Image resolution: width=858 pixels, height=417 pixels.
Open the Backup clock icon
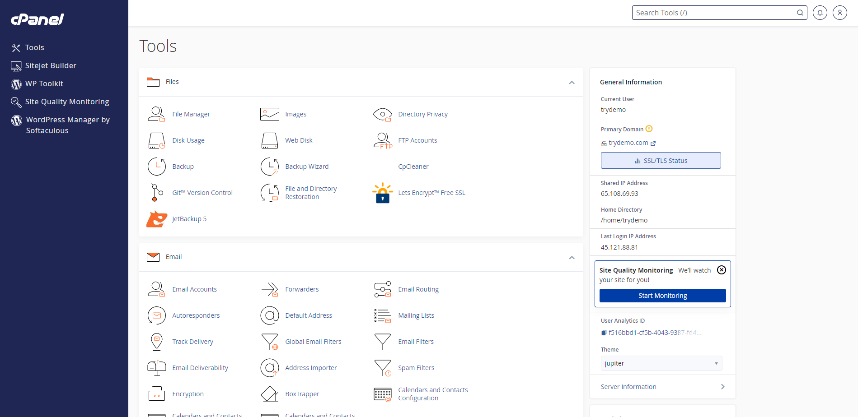156,167
